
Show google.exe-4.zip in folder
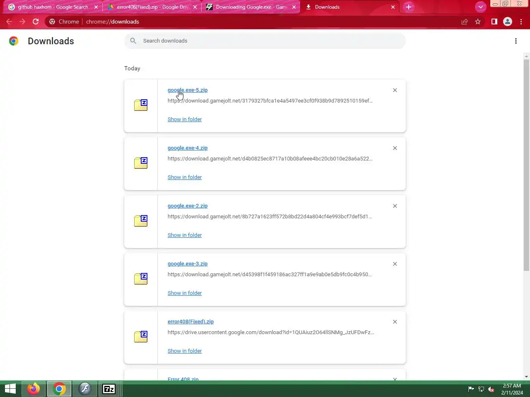pos(185,177)
